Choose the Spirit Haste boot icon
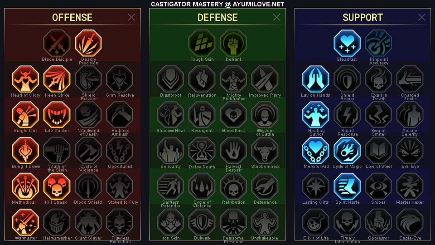Viewport: 435px width, 245px height. pyautogui.click(x=347, y=186)
